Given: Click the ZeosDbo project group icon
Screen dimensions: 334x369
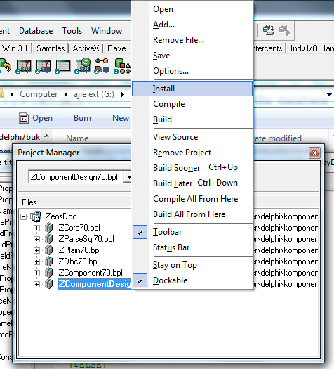Looking at the screenshot, I should click(x=36, y=216).
